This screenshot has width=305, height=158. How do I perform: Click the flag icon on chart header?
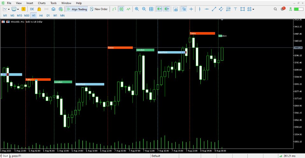pyautogui.click(x=3, y=22)
